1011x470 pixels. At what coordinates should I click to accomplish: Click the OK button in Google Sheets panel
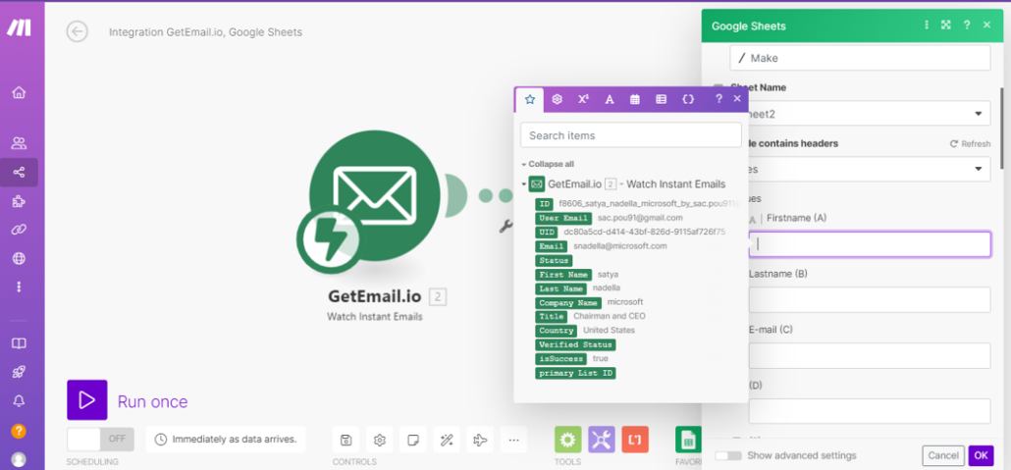tap(981, 455)
